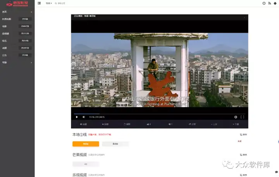Mute the video volume
279x177 pixels.
84,117
